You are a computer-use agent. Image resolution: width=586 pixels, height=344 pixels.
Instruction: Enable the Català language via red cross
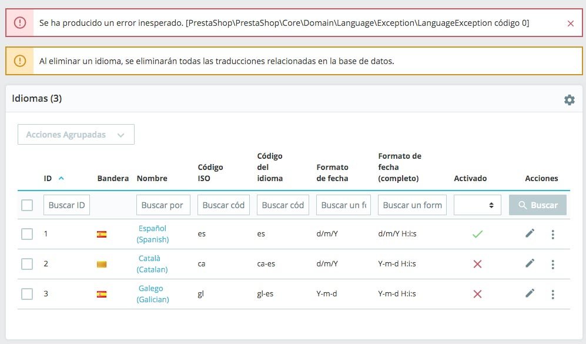[x=477, y=264]
